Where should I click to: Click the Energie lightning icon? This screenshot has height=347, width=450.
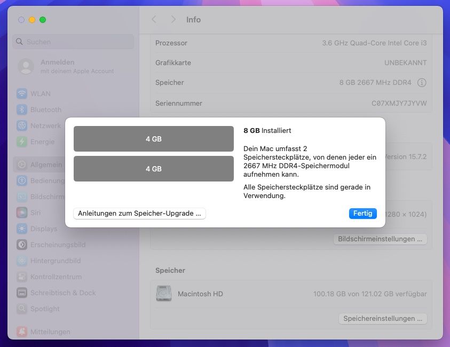[22, 141]
